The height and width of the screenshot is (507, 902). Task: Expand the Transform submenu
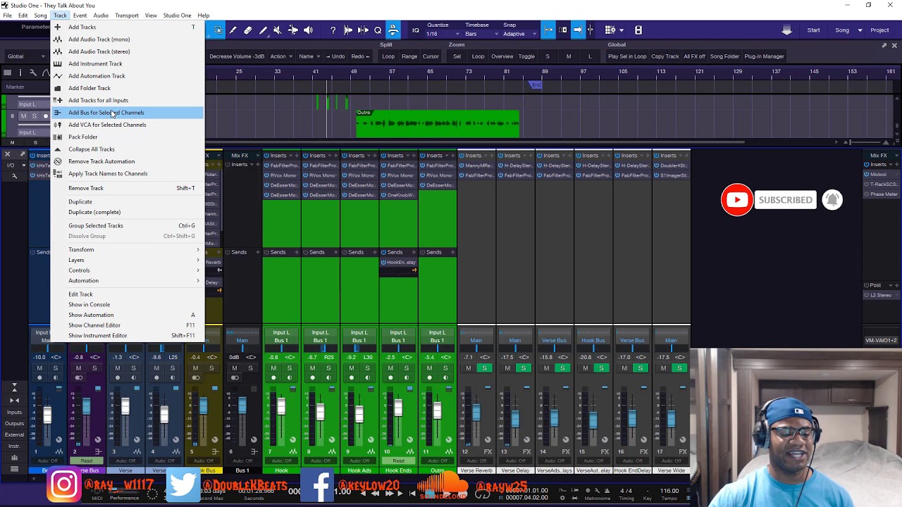click(x=128, y=249)
